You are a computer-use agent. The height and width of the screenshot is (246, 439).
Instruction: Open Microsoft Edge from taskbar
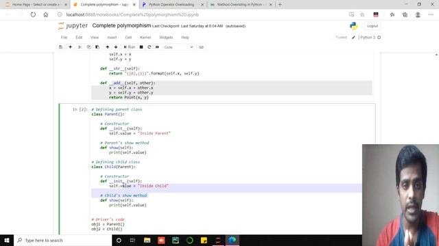pos(232,240)
